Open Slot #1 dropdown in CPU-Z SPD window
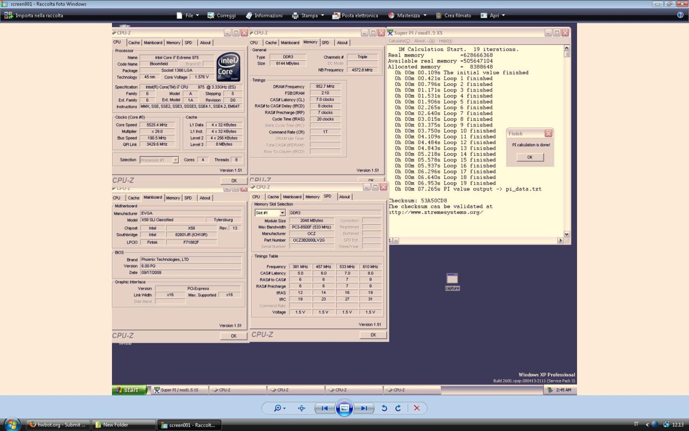This screenshot has width=689, height=431. click(x=282, y=213)
